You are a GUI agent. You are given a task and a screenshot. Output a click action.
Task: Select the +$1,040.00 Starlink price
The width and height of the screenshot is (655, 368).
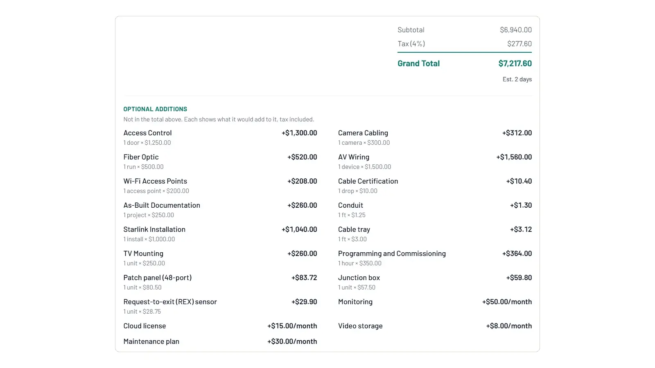pos(299,229)
